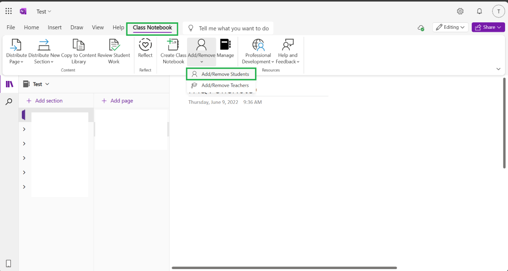Select Add/Remove Teachers
The image size is (508, 271).
221,85
